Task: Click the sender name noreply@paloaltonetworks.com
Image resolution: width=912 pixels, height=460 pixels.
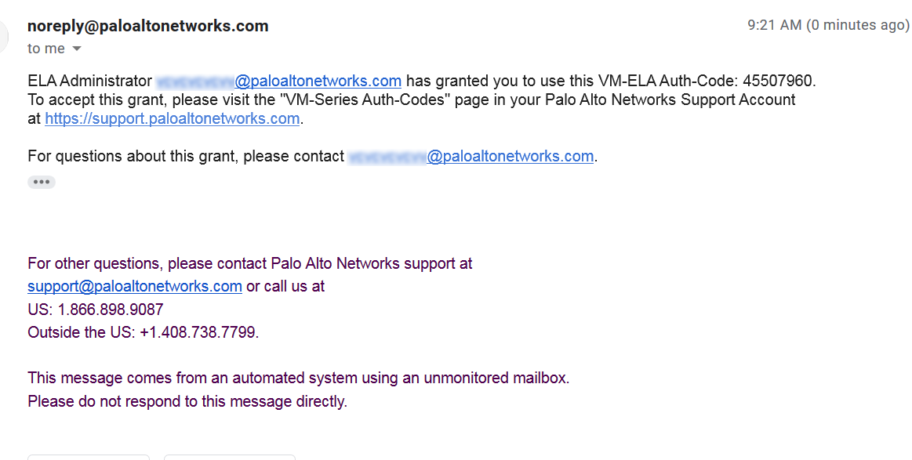Action: (x=147, y=26)
